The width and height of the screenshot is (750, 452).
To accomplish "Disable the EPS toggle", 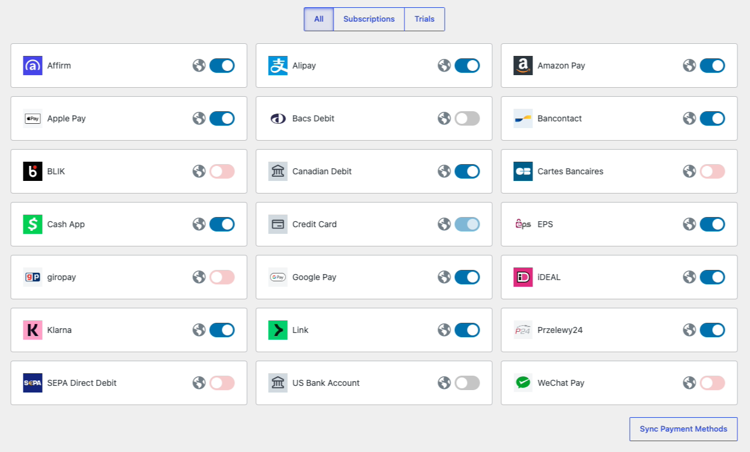I will pyautogui.click(x=712, y=224).
